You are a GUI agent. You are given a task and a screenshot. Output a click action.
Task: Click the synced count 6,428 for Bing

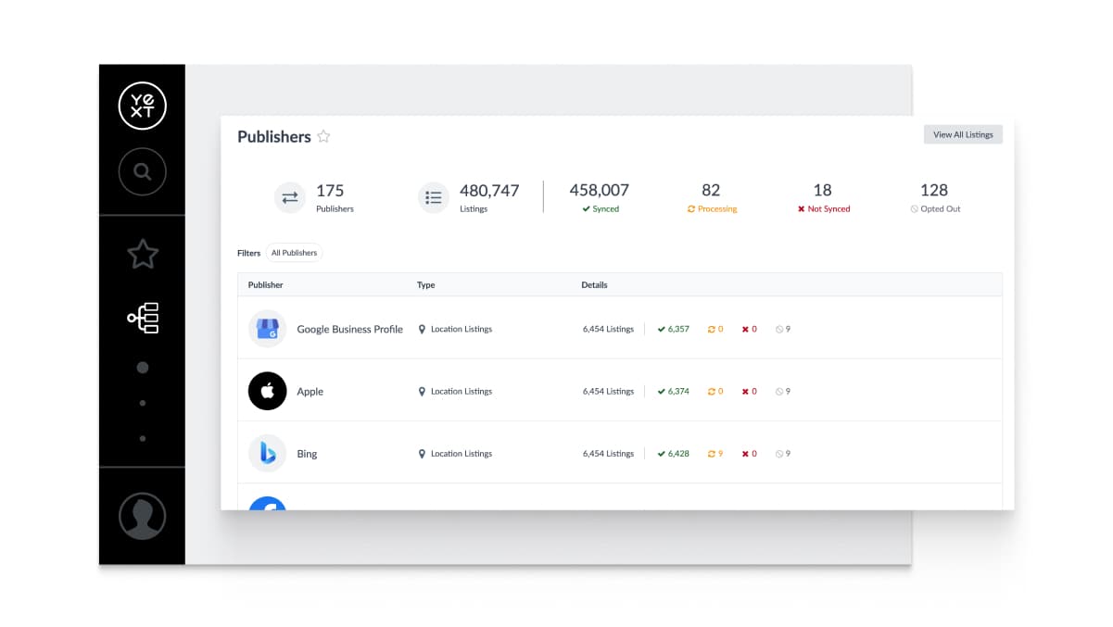[673, 454]
